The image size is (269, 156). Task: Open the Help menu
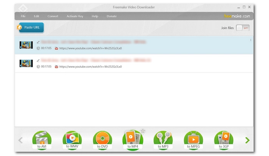95,16
